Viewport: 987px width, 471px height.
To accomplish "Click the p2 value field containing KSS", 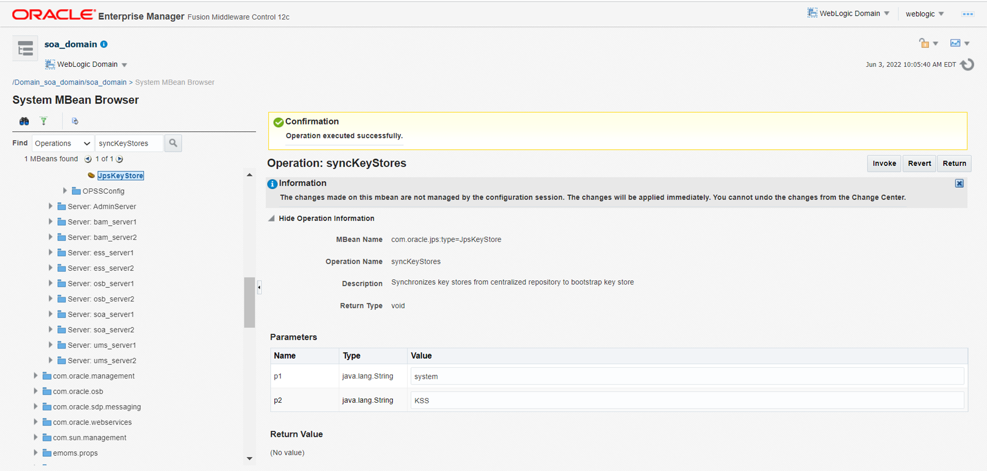I will tap(687, 400).
